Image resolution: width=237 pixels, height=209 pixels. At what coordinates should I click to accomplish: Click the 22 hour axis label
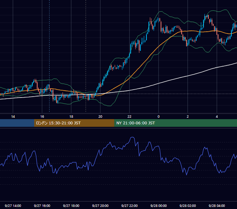[x=129, y=117]
